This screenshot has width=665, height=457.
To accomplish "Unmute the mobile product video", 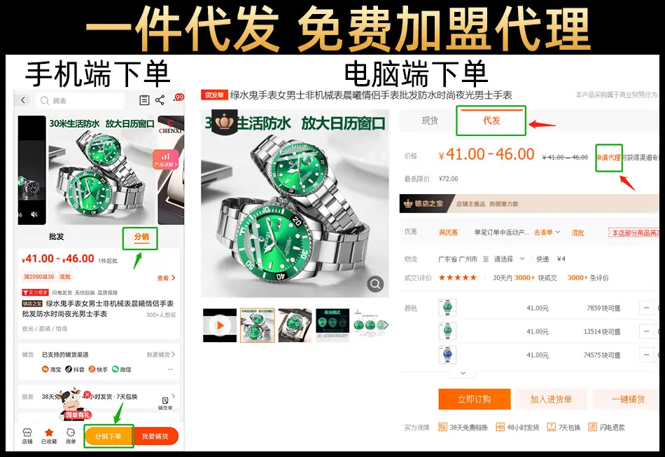I will (34, 214).
